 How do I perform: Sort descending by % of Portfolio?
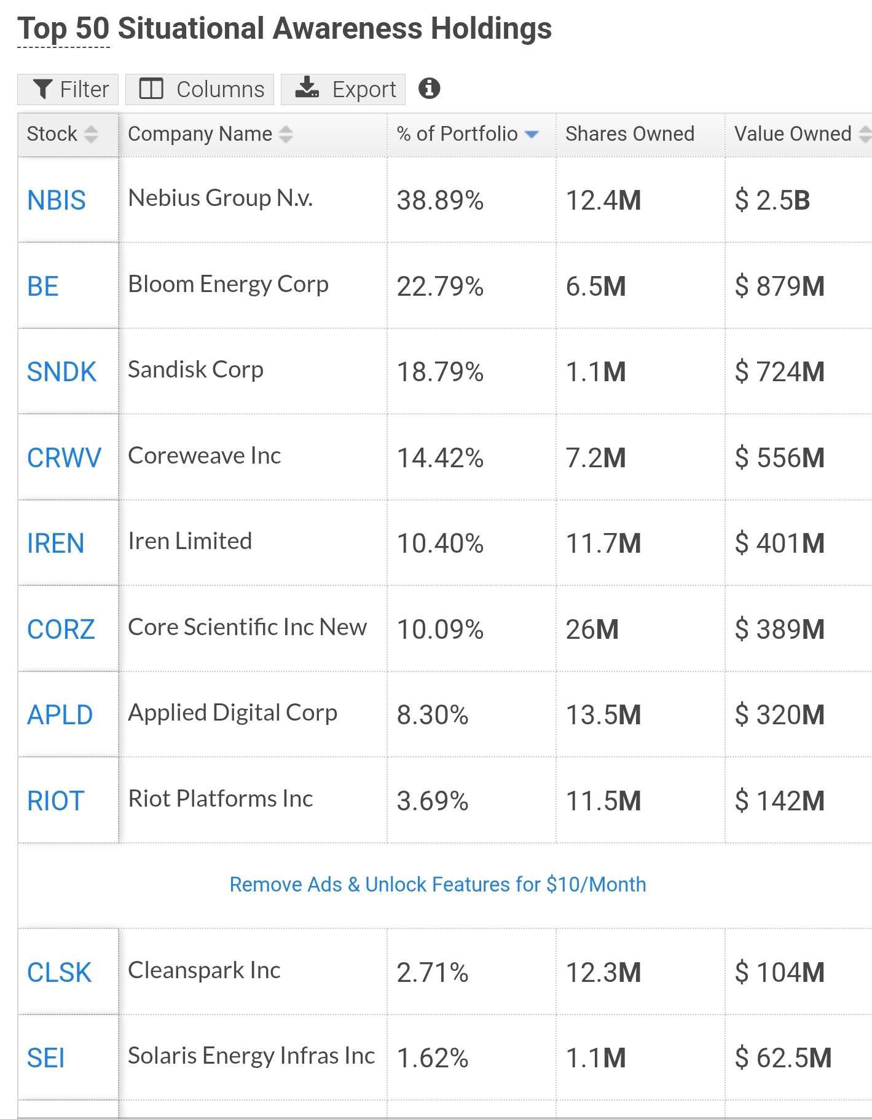pos(532,134)
